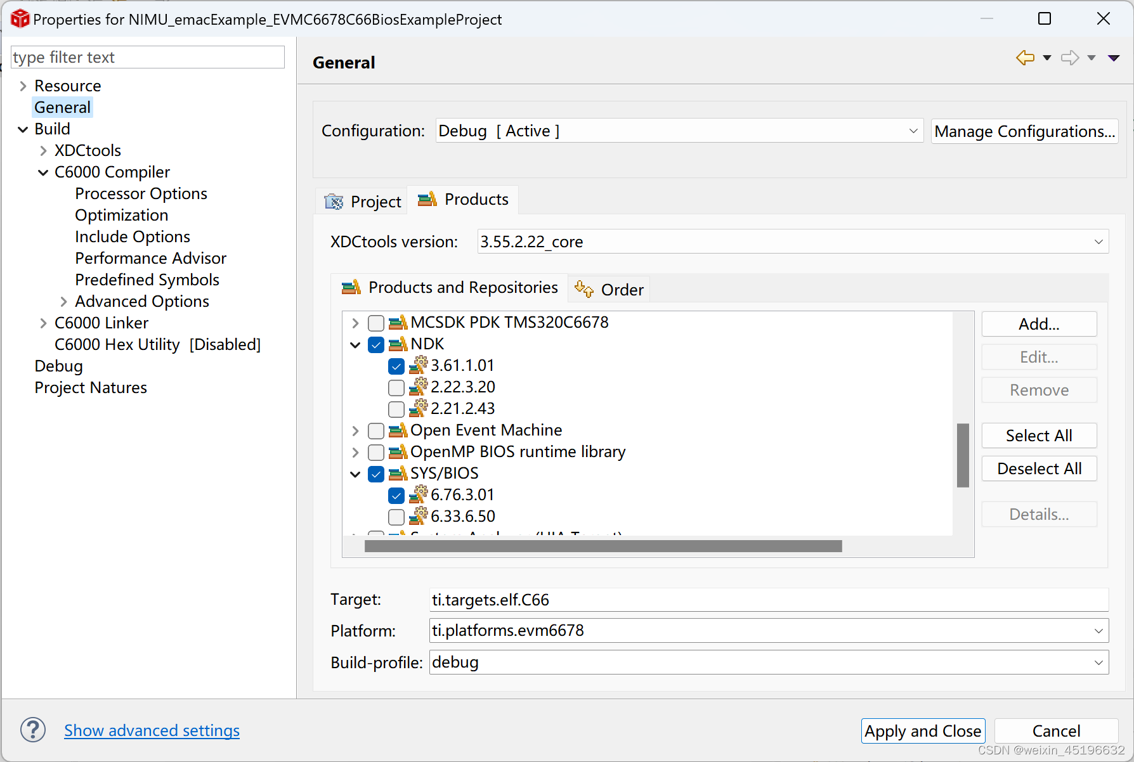Image resolution: width=1134 pixels, height=762 pixels.
Task: Select Include Options in the tree
Action: tap(133, 237)
